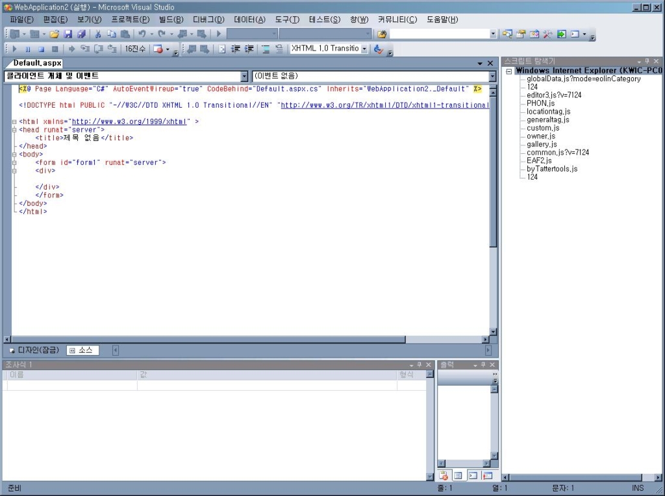Click editor horizontal scrollbar thumb

(208, 340)
